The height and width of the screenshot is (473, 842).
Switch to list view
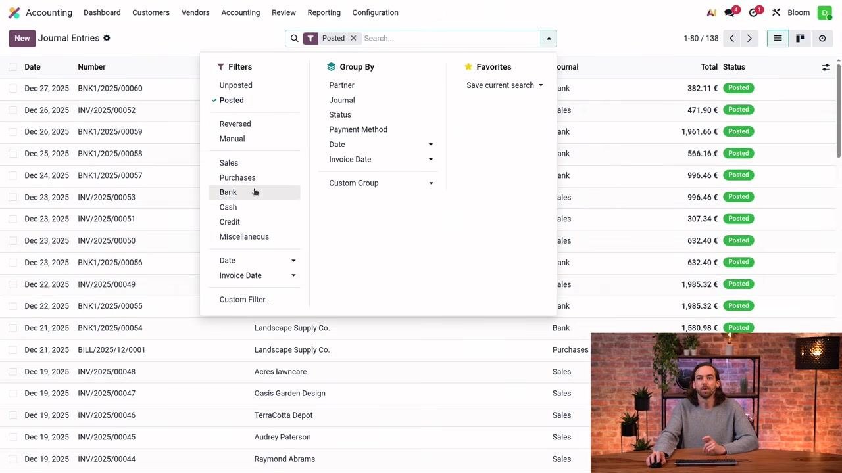(x=778, y=38)
